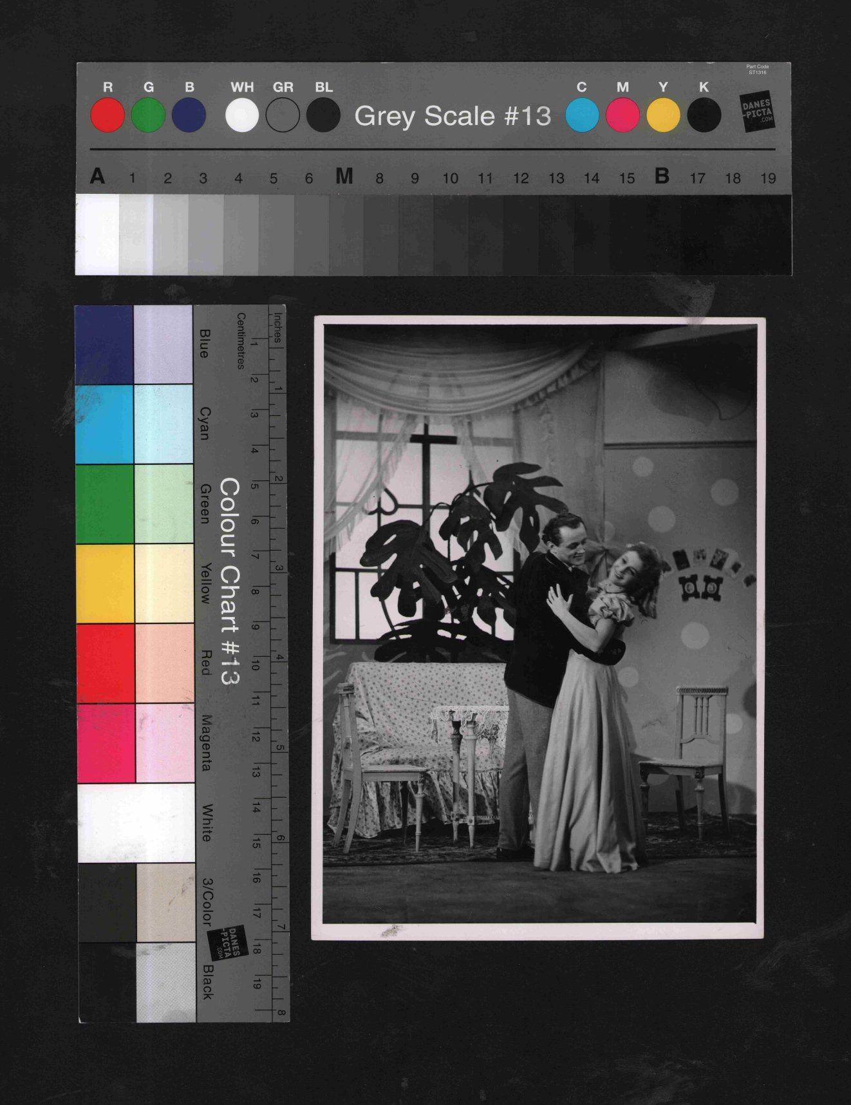Select the white circle labeled WH
The width and height of the screenshot is (851, 1105).
click(242, 115)
